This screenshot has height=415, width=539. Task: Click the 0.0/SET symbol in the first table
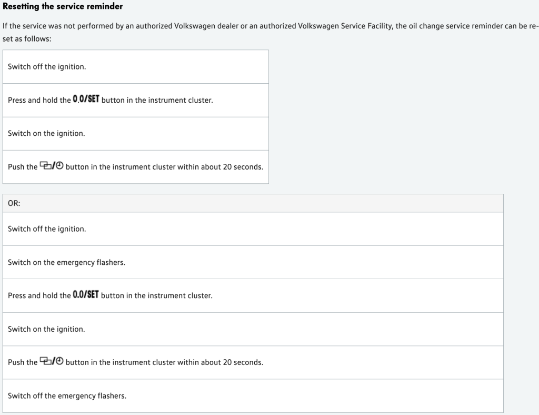click(x=86, y=99)
